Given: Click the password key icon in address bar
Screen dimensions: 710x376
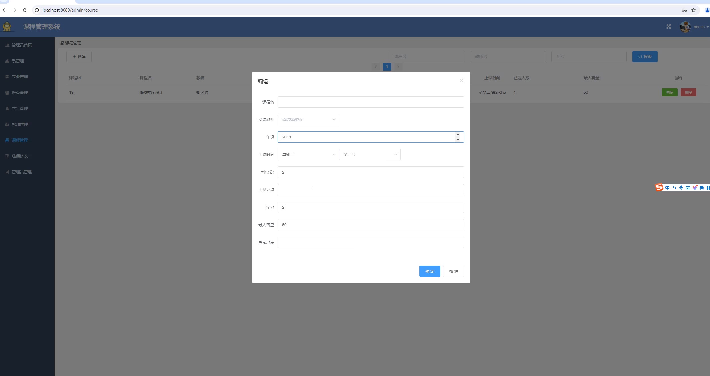Looking at the screenshot, I should (x=684, y=10).
